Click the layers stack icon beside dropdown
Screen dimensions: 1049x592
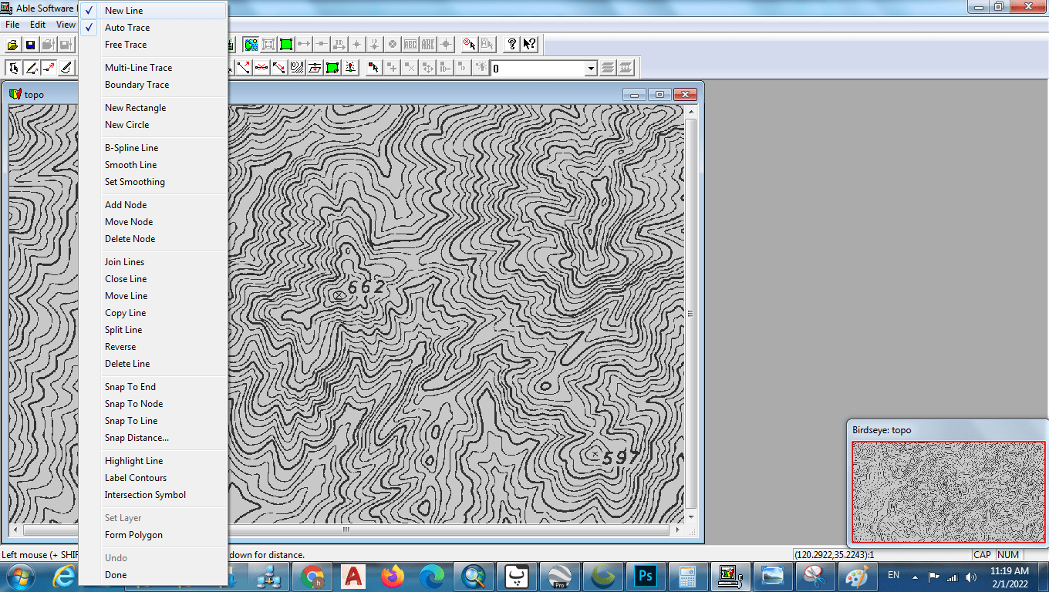[x=609, y=68]
